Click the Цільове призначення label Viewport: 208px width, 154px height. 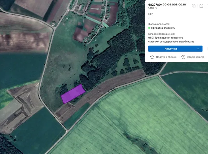pyautogui.click(x=161, y=34)
